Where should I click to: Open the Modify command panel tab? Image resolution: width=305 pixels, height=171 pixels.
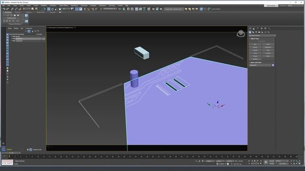[254, 28]
